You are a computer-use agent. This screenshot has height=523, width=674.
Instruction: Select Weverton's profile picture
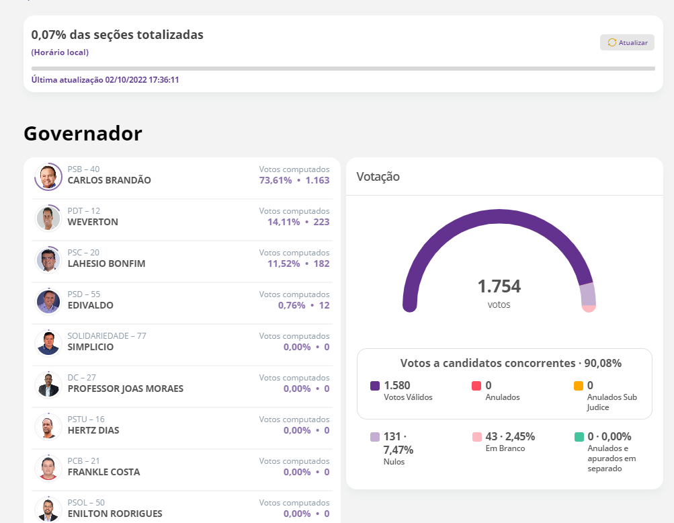(48, 218)
